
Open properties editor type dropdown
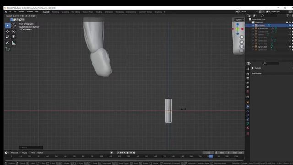coord(249,63)
